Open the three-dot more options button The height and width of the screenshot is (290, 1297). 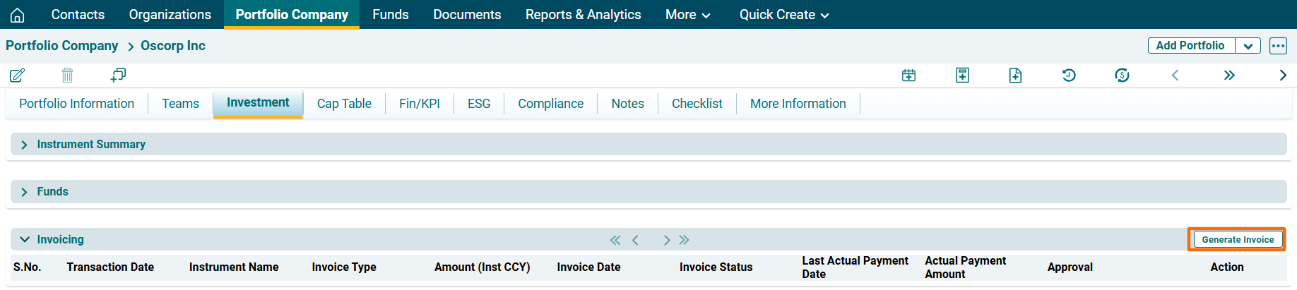(1278, 46)
